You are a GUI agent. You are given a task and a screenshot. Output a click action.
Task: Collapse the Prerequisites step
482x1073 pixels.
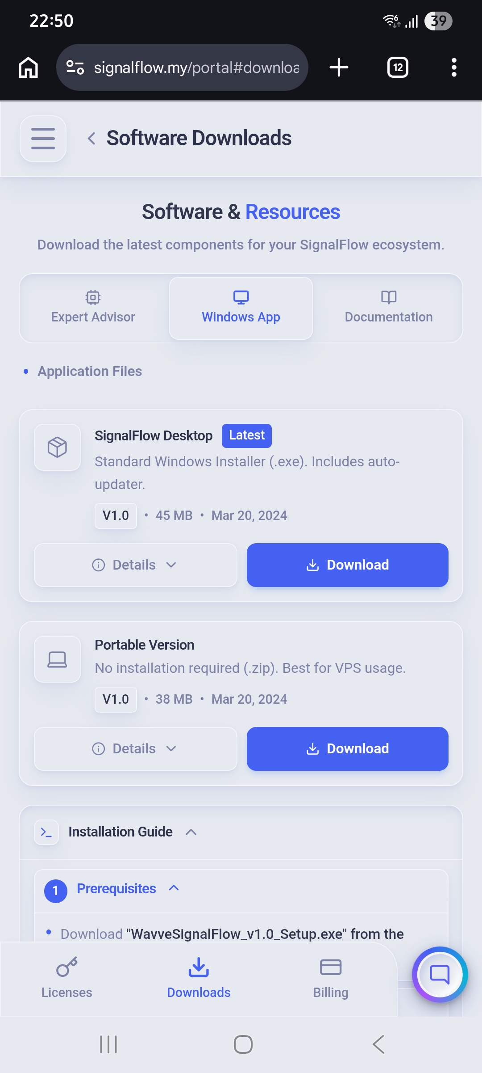coord(174,889)
